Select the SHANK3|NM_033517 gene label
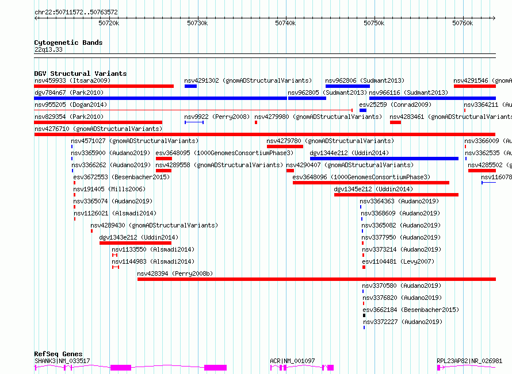Screen dimensions: 512x374 pos(62,361)
